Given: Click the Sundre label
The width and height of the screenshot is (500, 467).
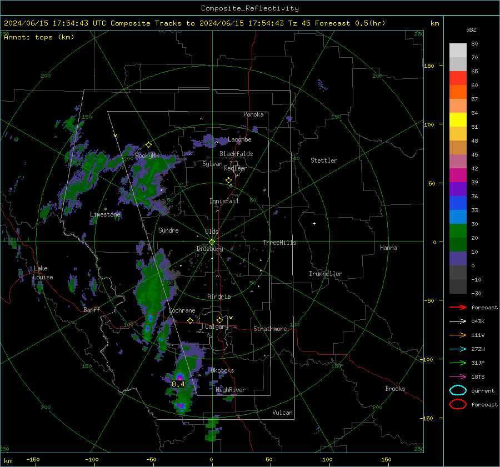Looking at the screenshot, I should [x=168, y=230].
